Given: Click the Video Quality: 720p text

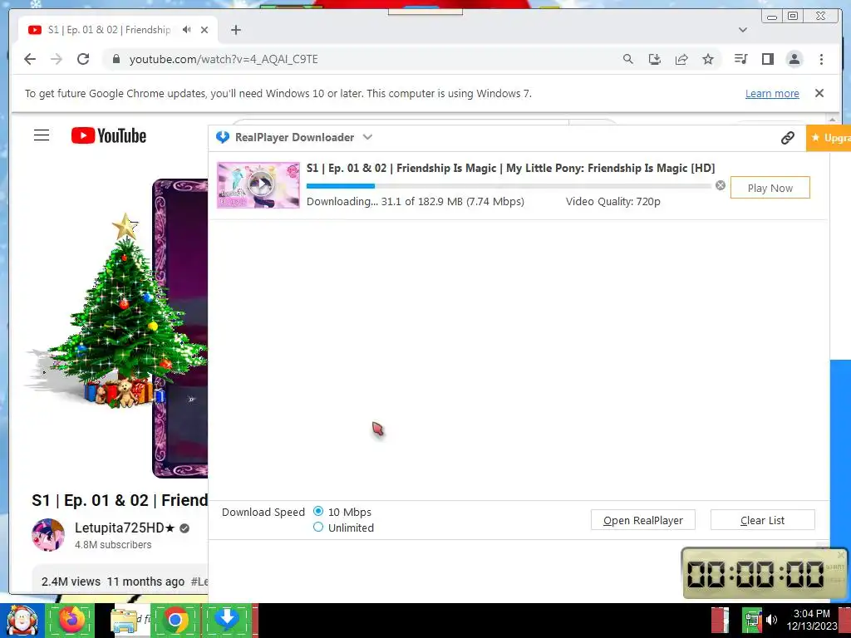Looking at the screenshot, I should pyautogui.click(x=612, y=202).
